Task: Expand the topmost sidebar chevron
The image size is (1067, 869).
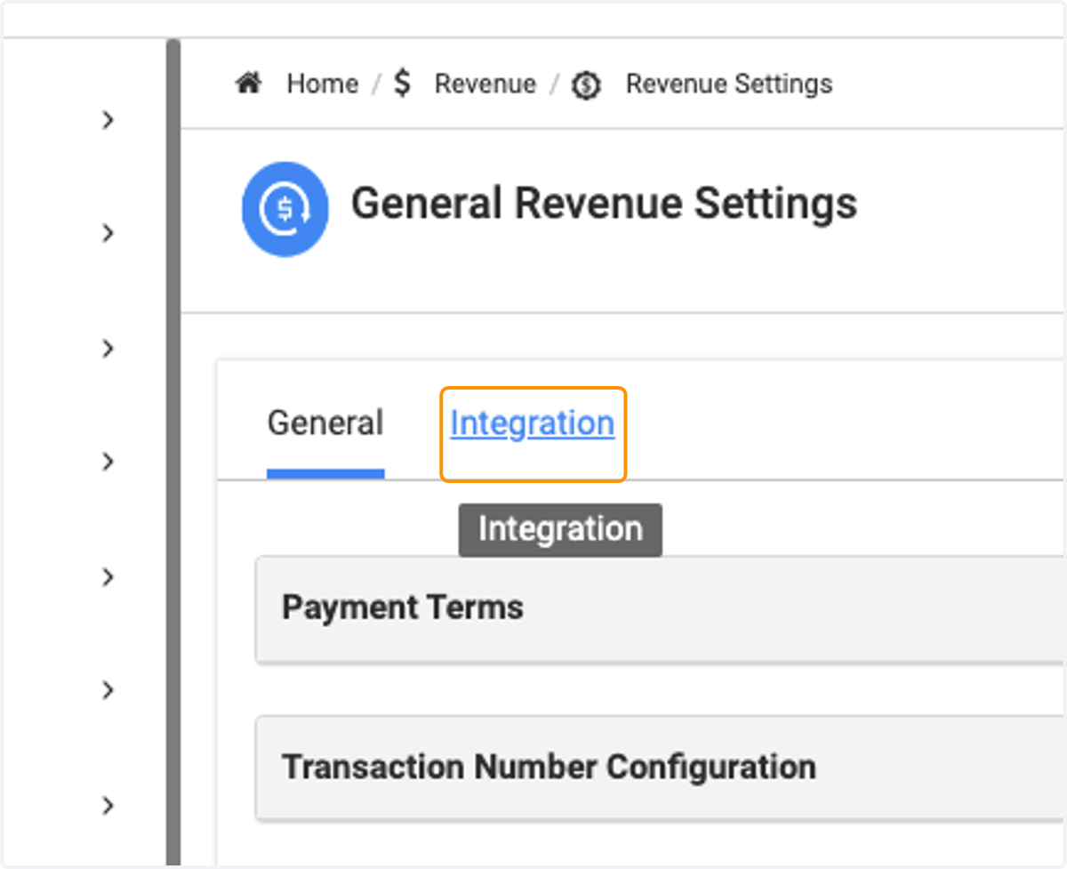Action: point(108,119)
